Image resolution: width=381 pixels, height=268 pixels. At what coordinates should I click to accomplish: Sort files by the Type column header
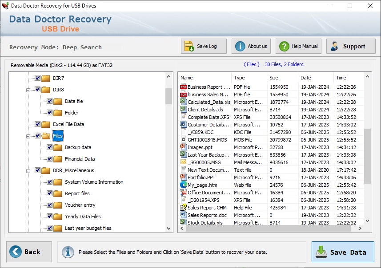coord(249,78)
